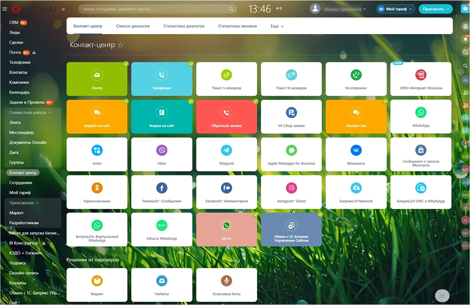Open the Мой тариф dropdown button
This screenshot has height=305, width=470.
(395, 9)
